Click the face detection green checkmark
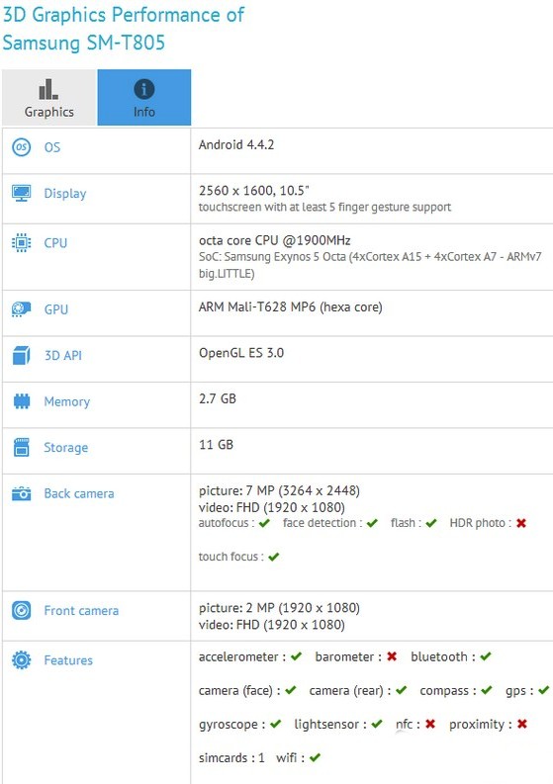The image size is (553, 784). 372,523
